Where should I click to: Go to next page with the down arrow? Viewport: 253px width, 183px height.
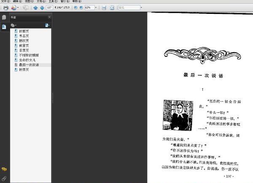42,8
